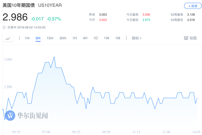Switch to the 30m interval

(x=63, y=38)
